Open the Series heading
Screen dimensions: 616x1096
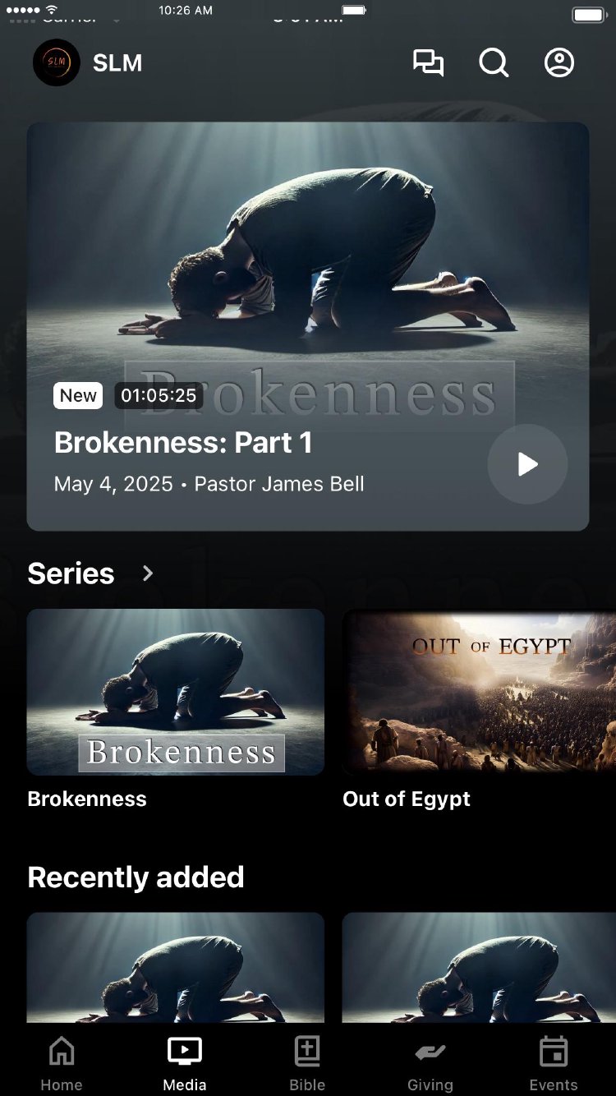(71, 573)
